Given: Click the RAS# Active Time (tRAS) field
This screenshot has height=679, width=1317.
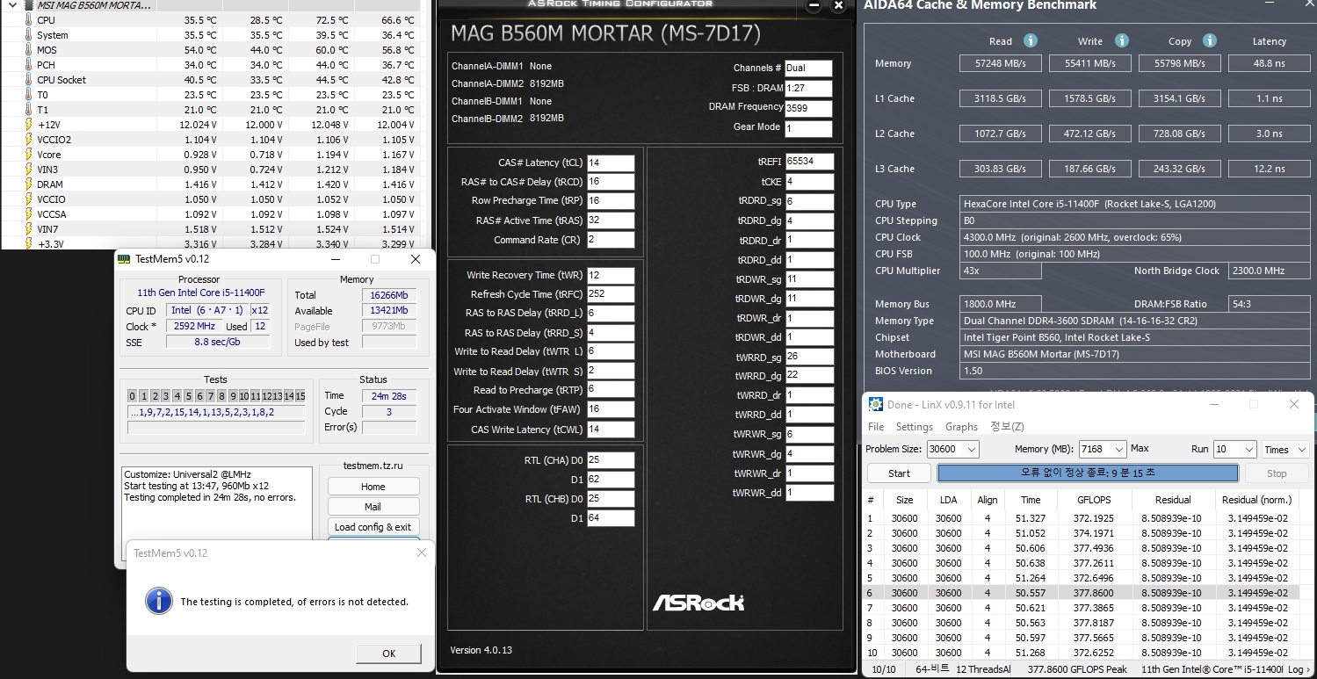Looking at the screenshot, I should pos(611,220).
